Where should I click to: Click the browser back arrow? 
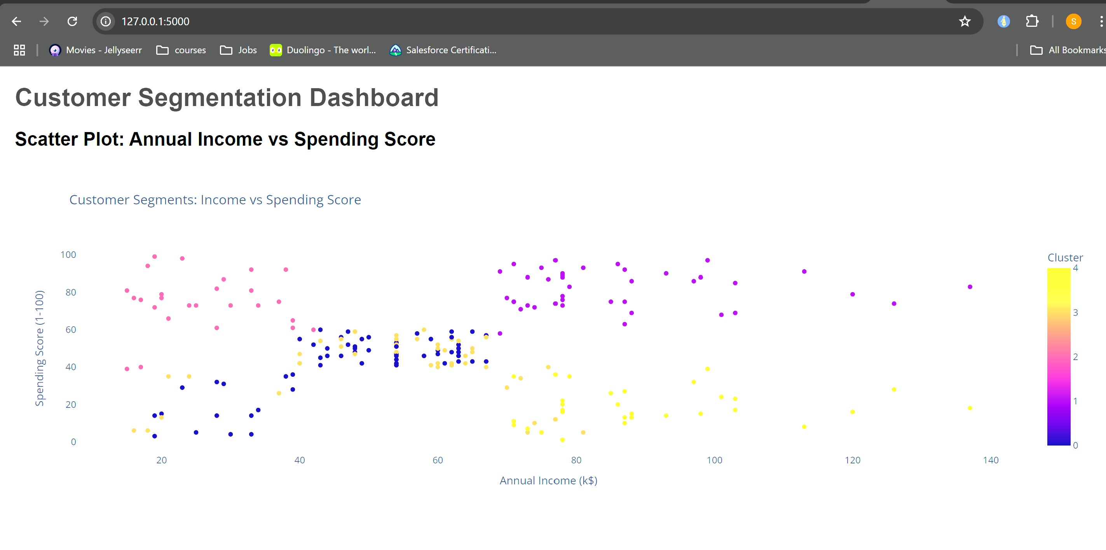(x=16, y=21)
